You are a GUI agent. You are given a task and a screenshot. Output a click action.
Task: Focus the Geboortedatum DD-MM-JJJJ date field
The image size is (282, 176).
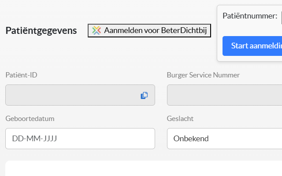[80, 139]
